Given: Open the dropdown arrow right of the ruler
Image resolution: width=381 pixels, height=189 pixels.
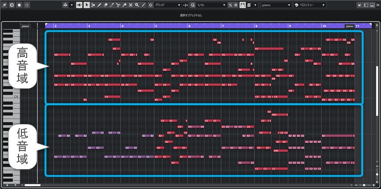Looking at the screenshot, I should 377,26.
